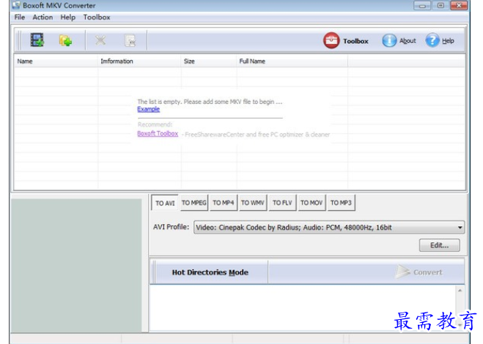Click the Name column header
Viewport: 483px width, 344px height.
click(56, 61)
